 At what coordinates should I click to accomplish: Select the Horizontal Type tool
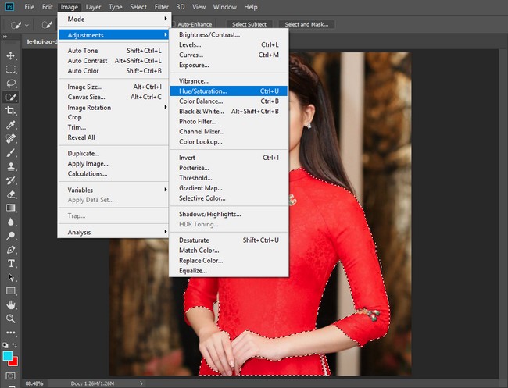[x=11, y=264]
